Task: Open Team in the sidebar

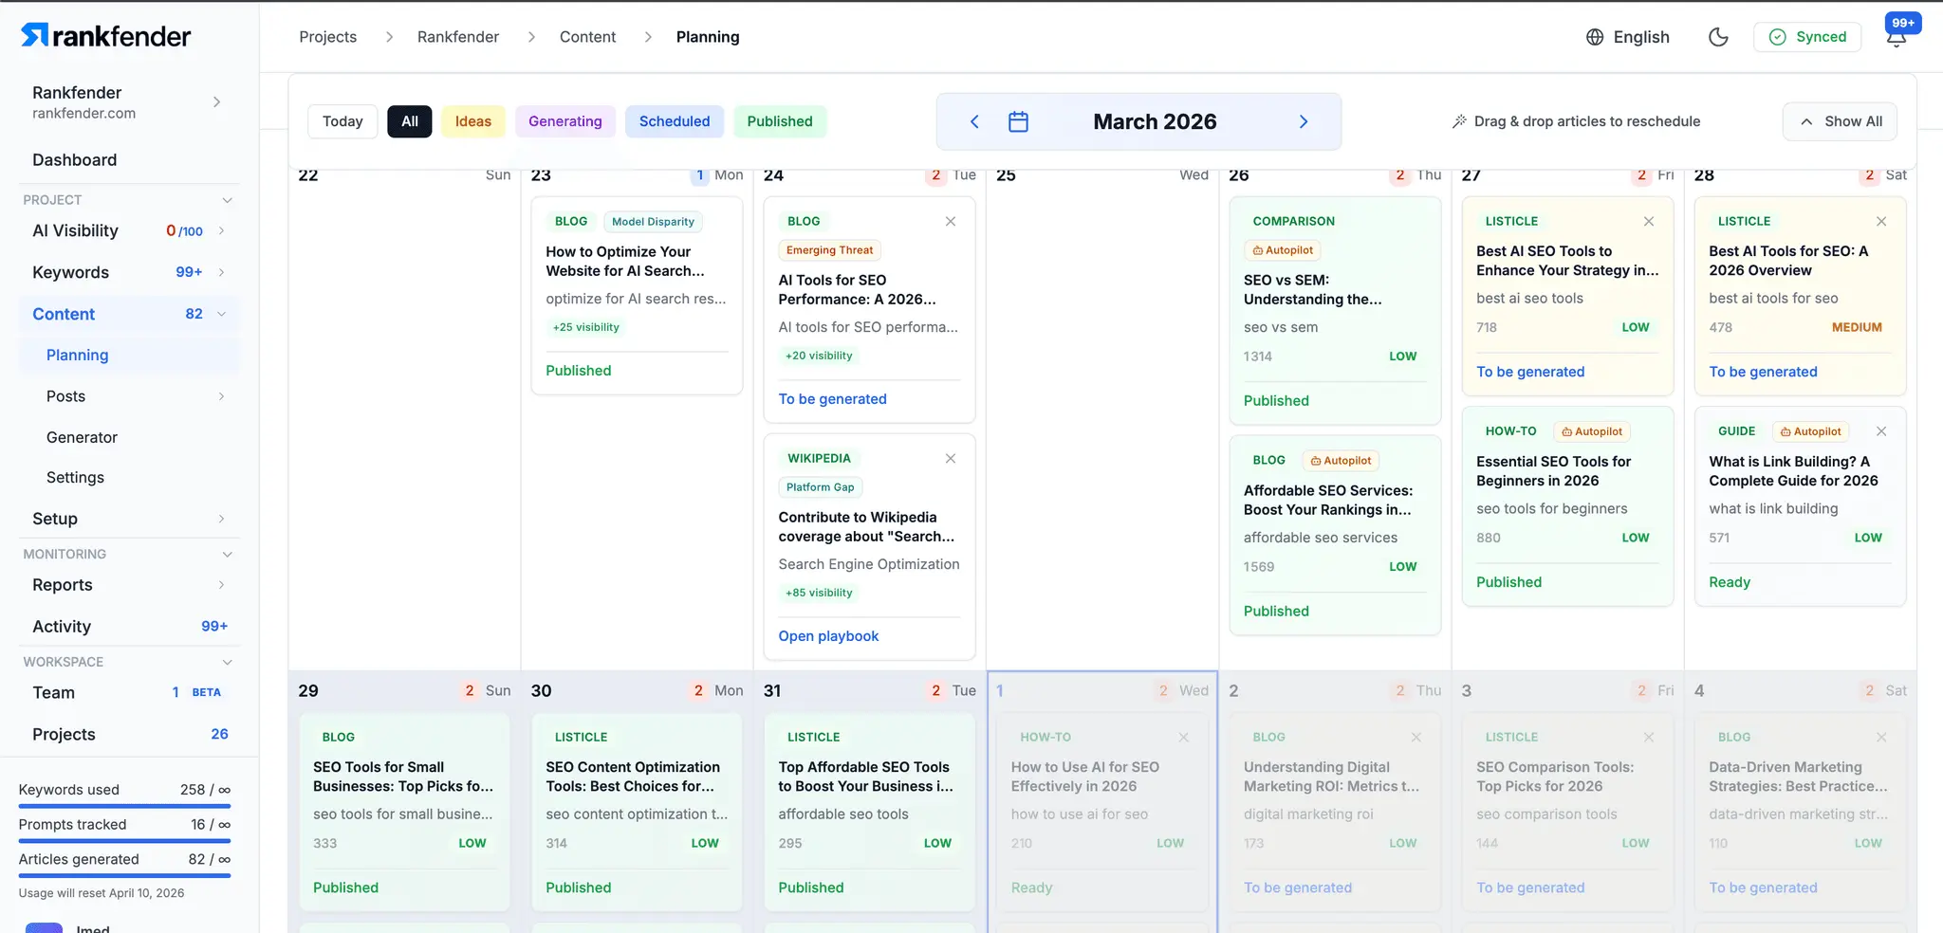Action: [x=129, y=693]
